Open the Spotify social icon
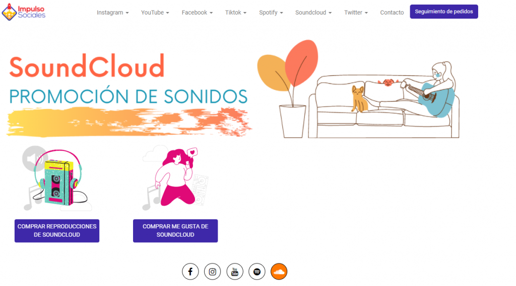Viewport: 516px width, 286px height. (x=256, y=271)
